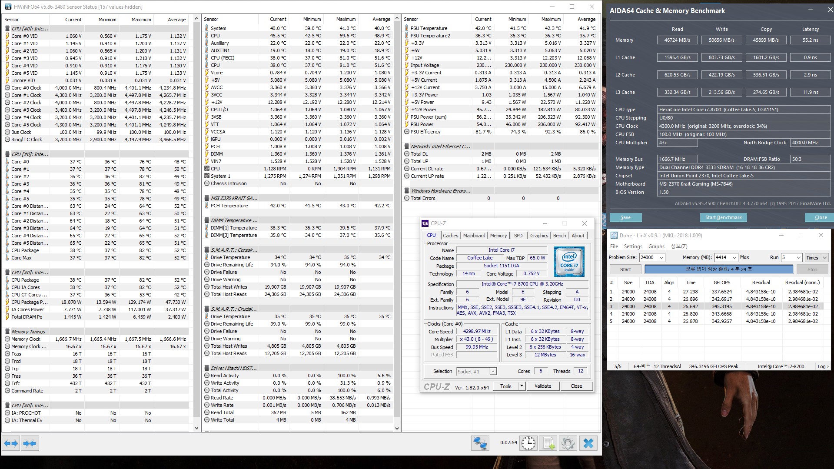Open the Graphs menu in LinX

coord(656,246)
